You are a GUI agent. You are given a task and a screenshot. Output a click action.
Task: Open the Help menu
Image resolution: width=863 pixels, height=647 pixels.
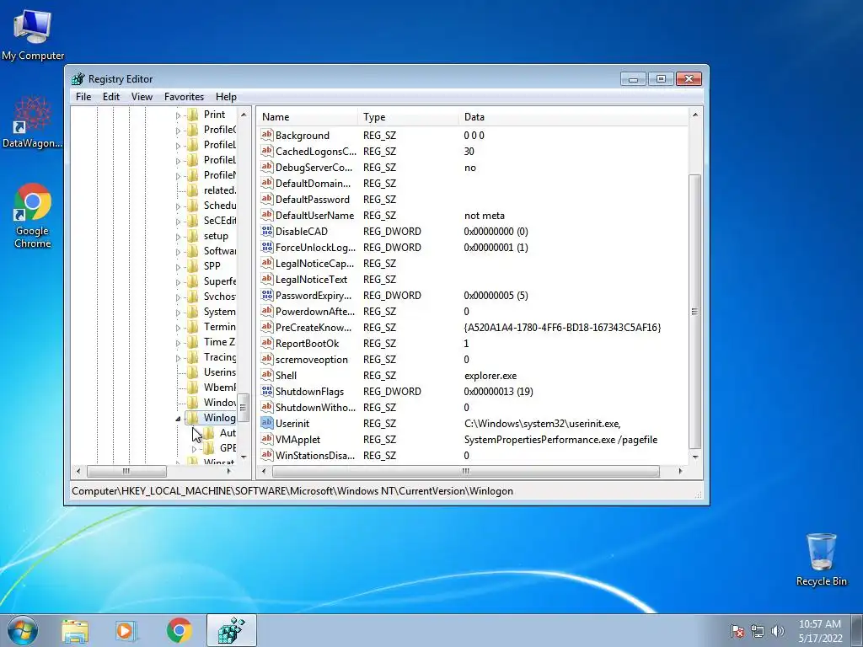coord(226,96)
